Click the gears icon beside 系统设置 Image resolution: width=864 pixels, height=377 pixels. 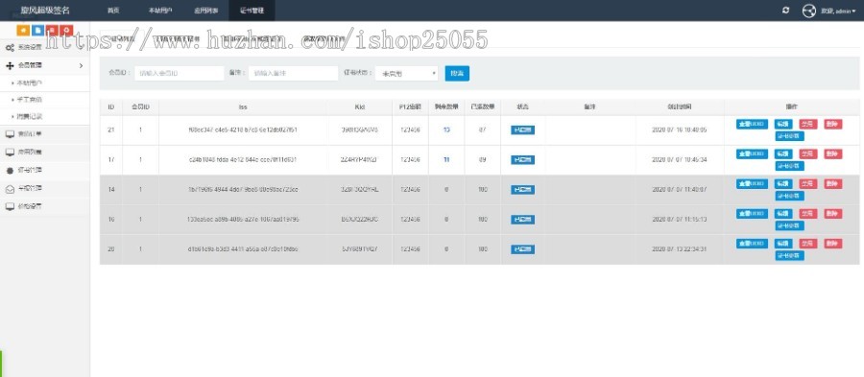tap(10, 47)
